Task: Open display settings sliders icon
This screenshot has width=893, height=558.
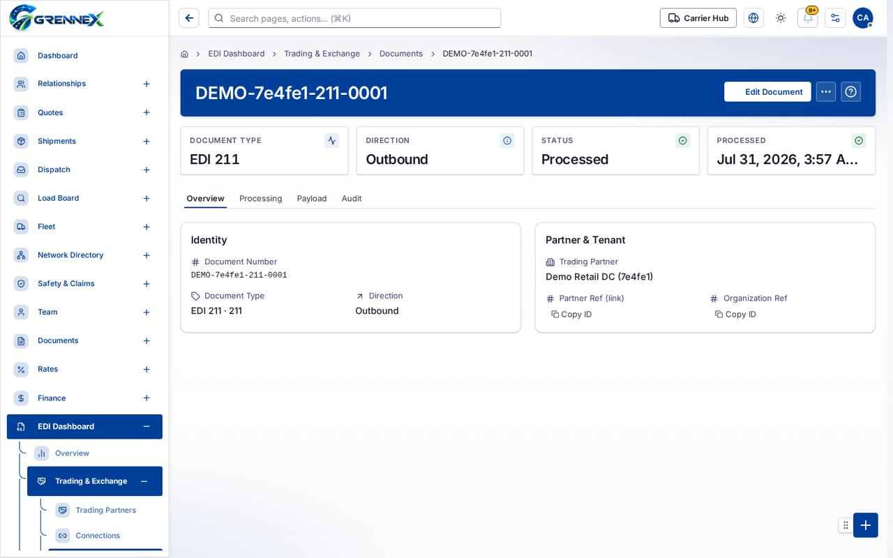Action: [x=835, y=18]
